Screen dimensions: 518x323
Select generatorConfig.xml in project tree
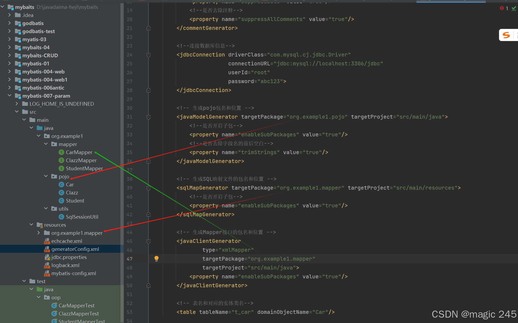click(x=75, y=249)
